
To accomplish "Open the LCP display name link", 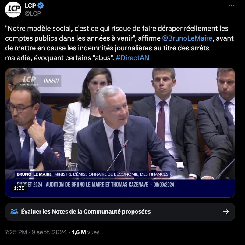I will click(30, 5).
